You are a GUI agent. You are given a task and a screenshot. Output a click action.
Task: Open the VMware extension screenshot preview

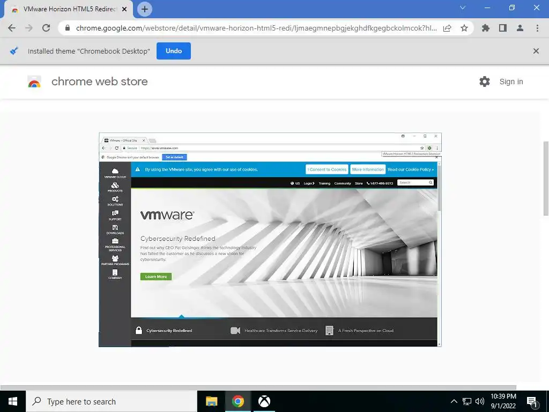point(270,240)
